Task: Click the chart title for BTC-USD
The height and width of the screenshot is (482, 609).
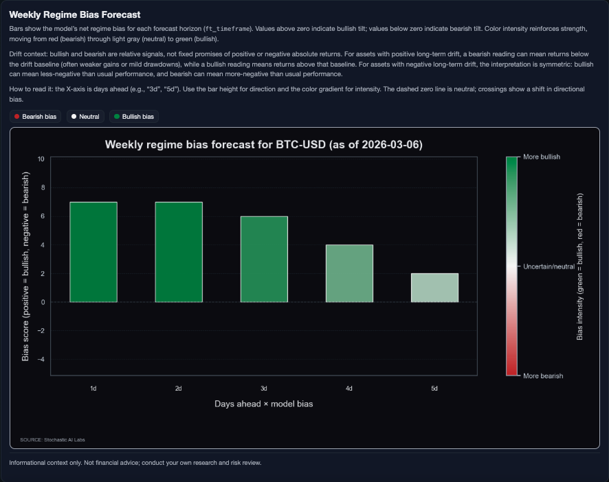Action: coord(264,144)
